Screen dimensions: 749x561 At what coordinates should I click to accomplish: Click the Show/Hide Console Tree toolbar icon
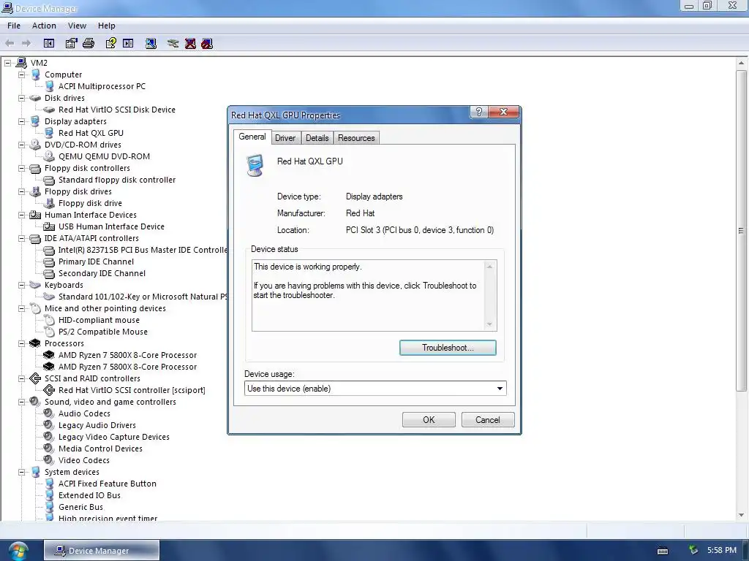(x=49, y=43)
